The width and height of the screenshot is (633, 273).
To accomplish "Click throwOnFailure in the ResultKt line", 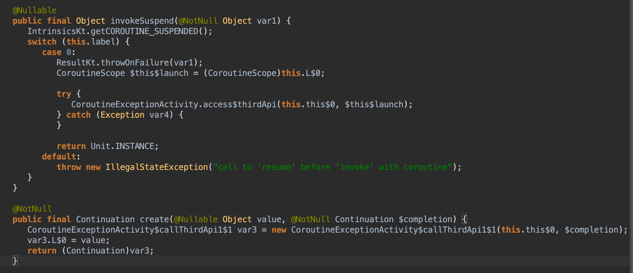I will pos(134,63).
